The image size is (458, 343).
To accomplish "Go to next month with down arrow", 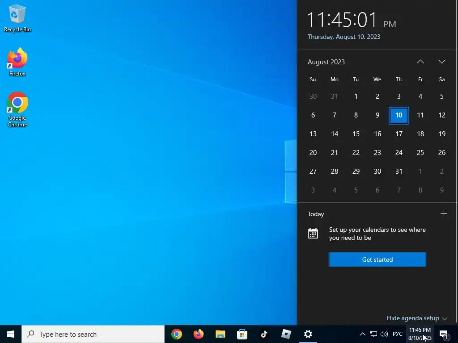I will 441,62.
